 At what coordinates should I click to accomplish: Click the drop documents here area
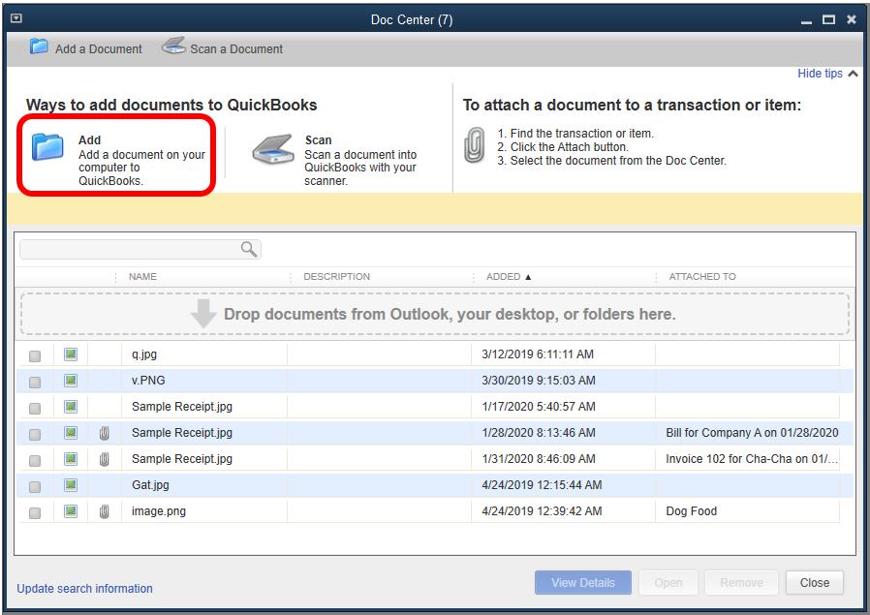(435, 313)
